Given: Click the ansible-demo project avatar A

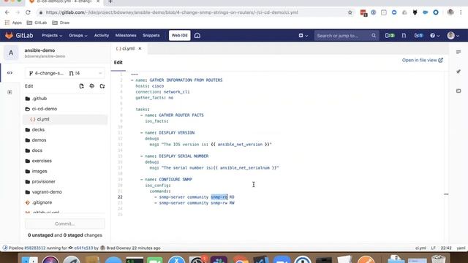Looking at the screenshot, I should point(11,53).
